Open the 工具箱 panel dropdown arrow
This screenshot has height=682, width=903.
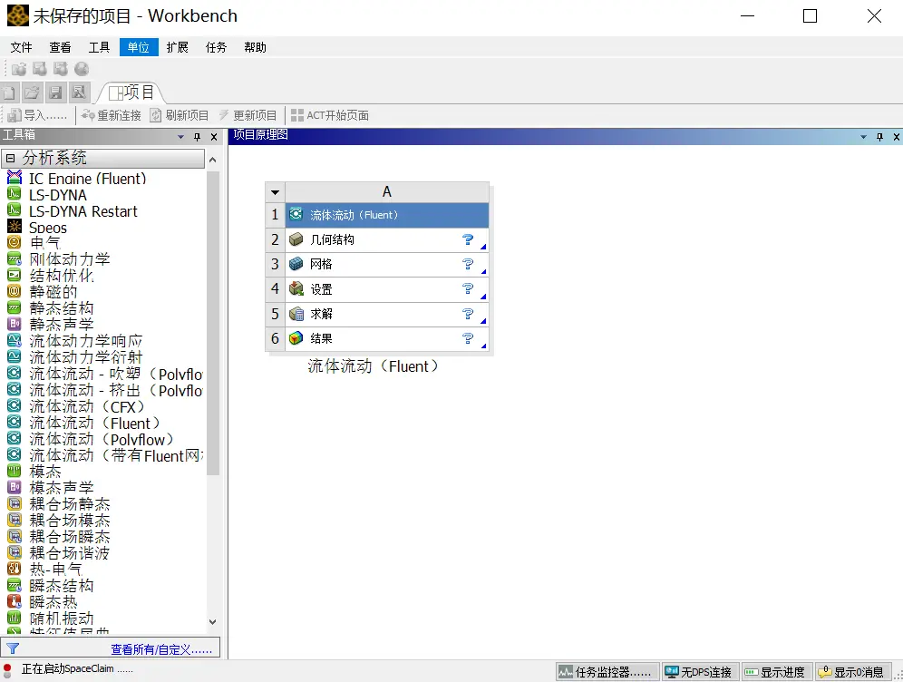coord(180,137)
